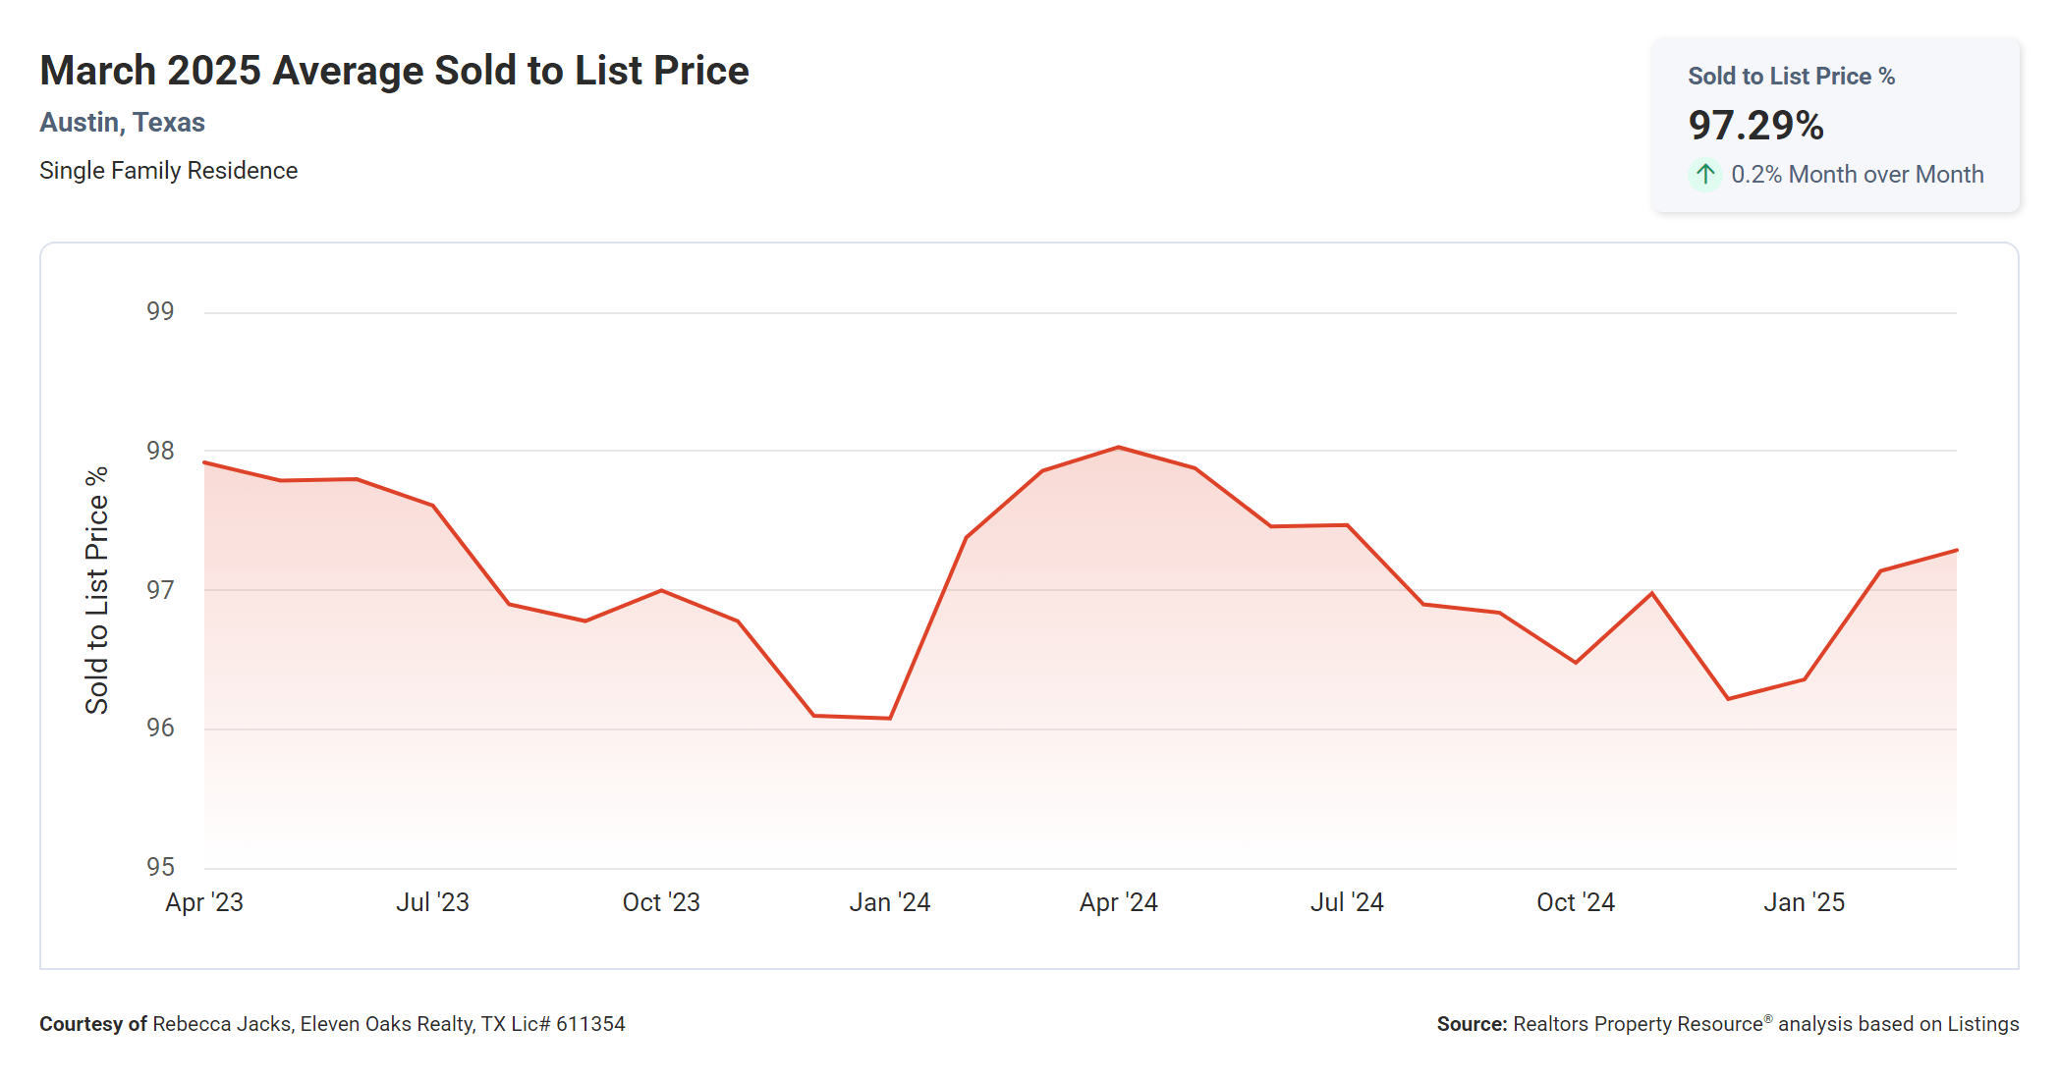2059x1080 pixels.
Task: Click the Apr '23 x-axis label
Action: point(204,902)
